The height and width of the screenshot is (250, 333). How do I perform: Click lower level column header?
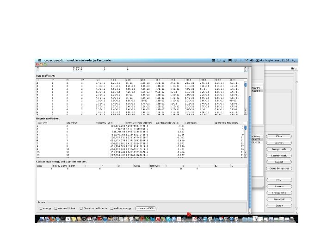click(x=51, y=123)
